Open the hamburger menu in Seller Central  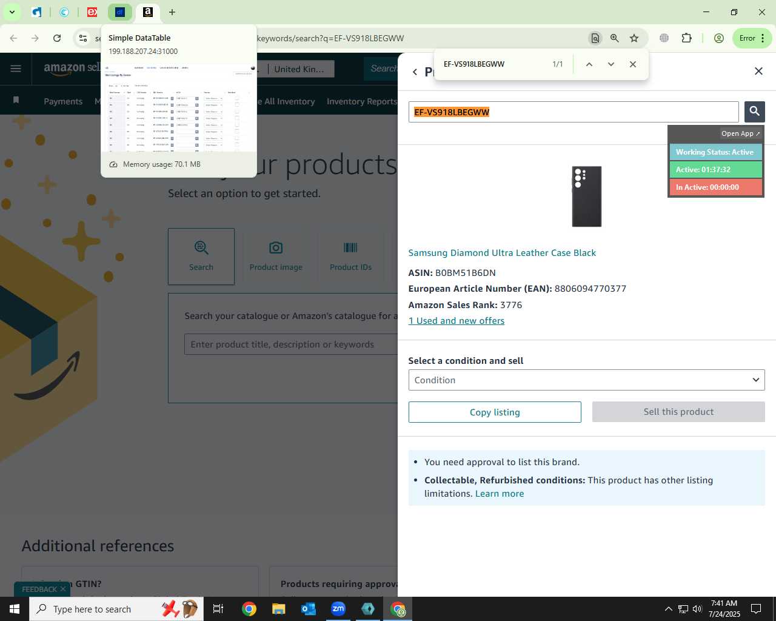16,69
